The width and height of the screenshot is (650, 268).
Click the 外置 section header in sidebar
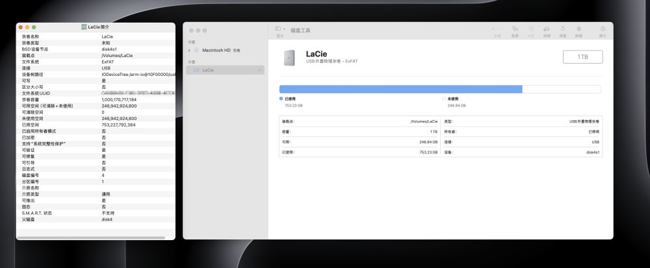click(x=191, y=62)
